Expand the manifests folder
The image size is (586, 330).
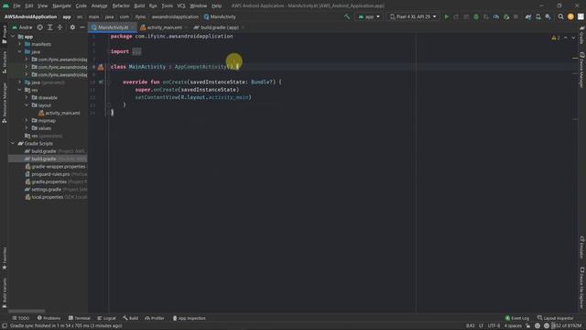pyautogui.click(x=19, y=44)
